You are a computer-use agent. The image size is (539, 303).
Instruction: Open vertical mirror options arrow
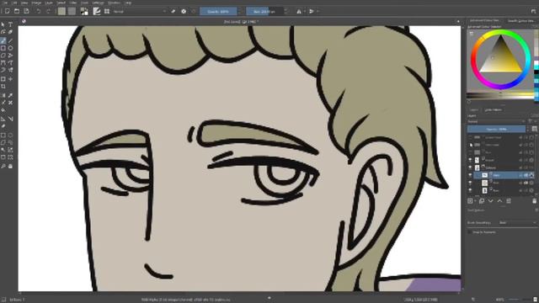(x=318, y=11)
